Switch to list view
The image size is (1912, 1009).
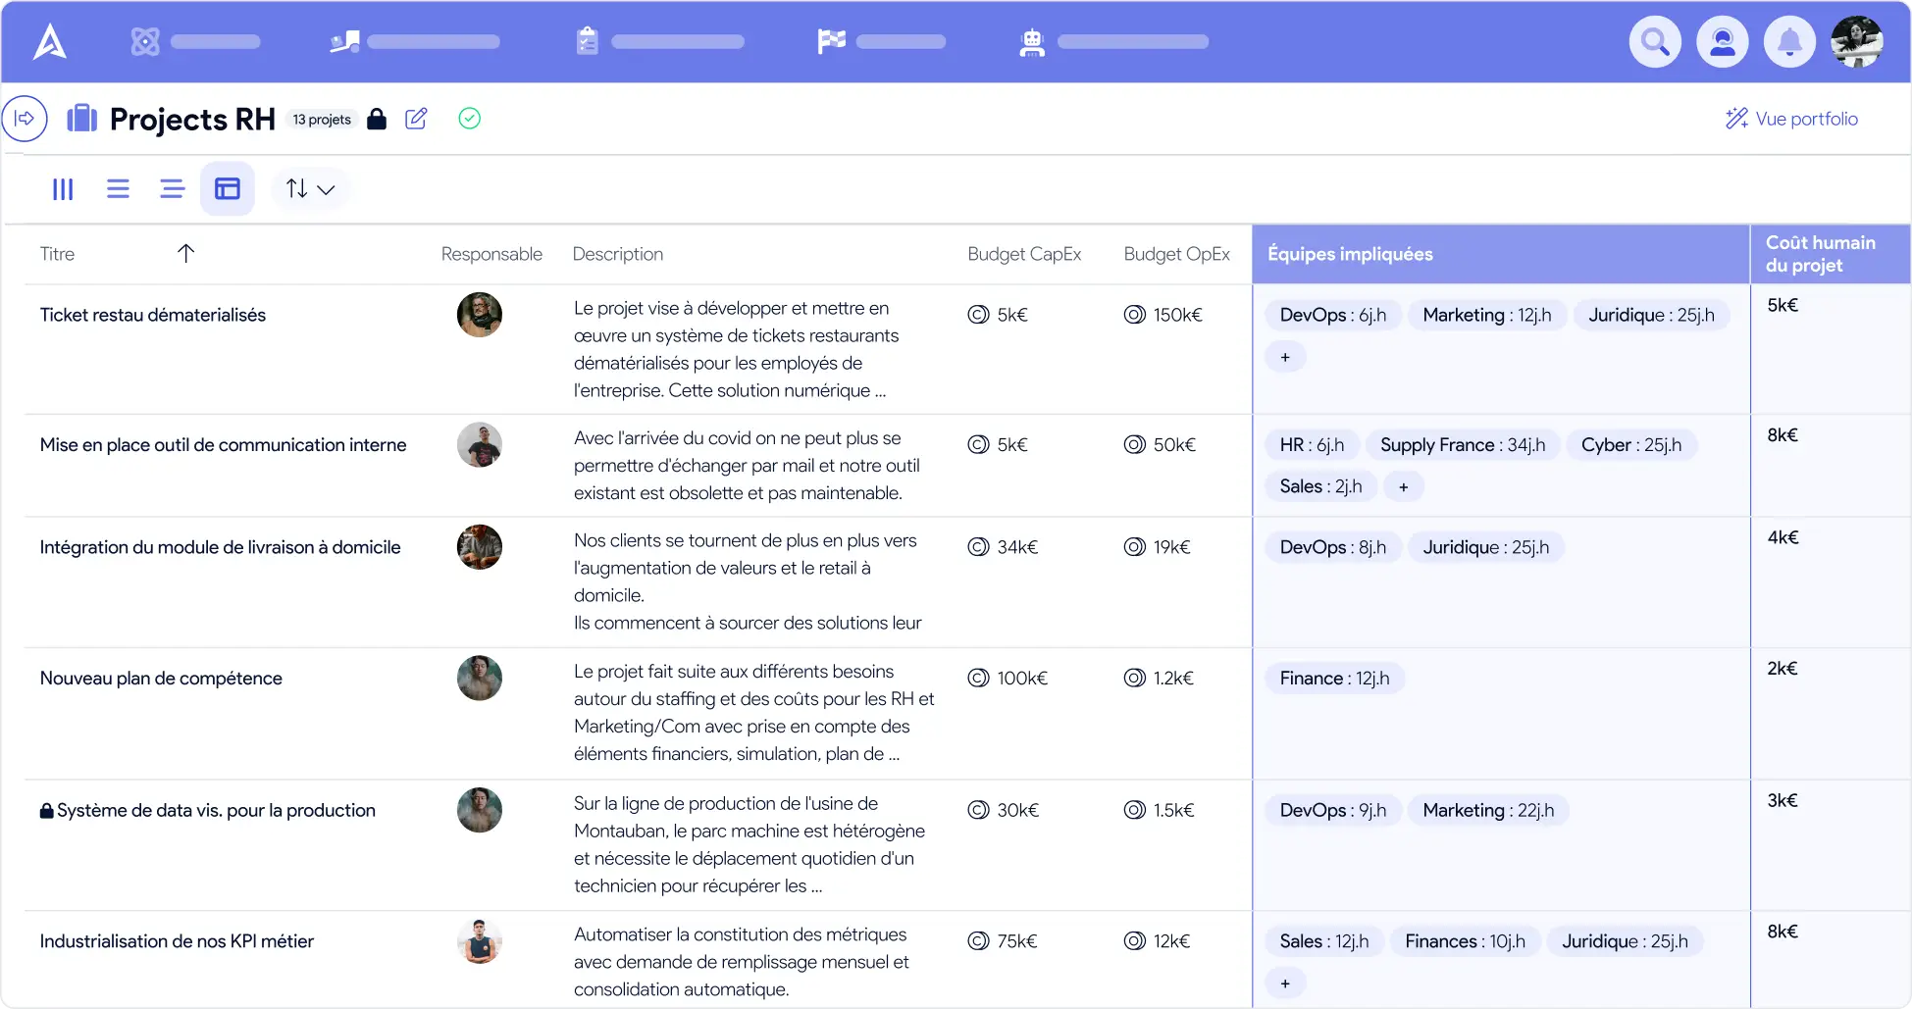pos(118,188)
